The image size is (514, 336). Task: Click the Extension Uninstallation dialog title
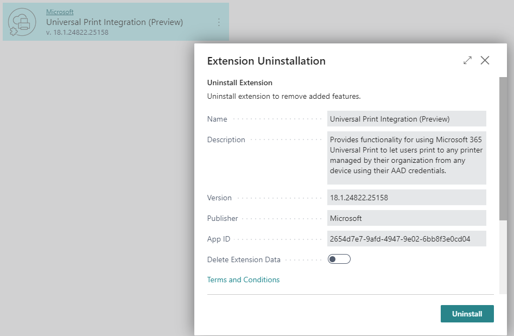pyautogui.click(x=266, y=61)
